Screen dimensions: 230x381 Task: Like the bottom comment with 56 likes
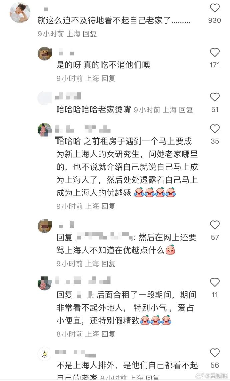coord(215,353)
